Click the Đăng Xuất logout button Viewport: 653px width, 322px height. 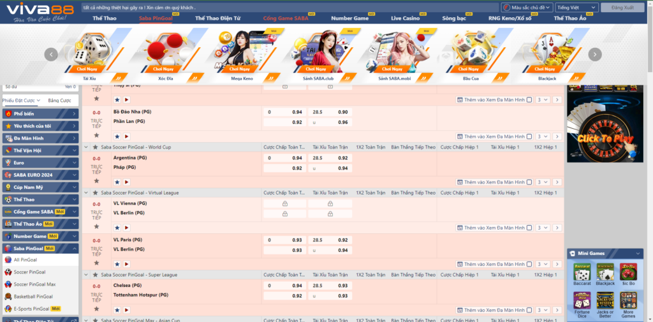[x=622, y=8]
